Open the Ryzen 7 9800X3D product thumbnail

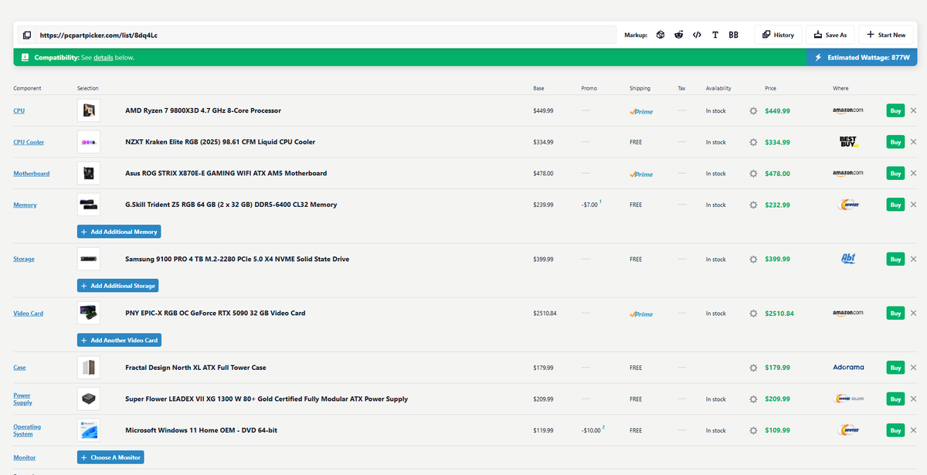pos(89,110)
